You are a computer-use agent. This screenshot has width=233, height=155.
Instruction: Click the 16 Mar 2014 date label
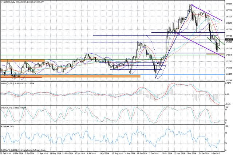point(18,153)
